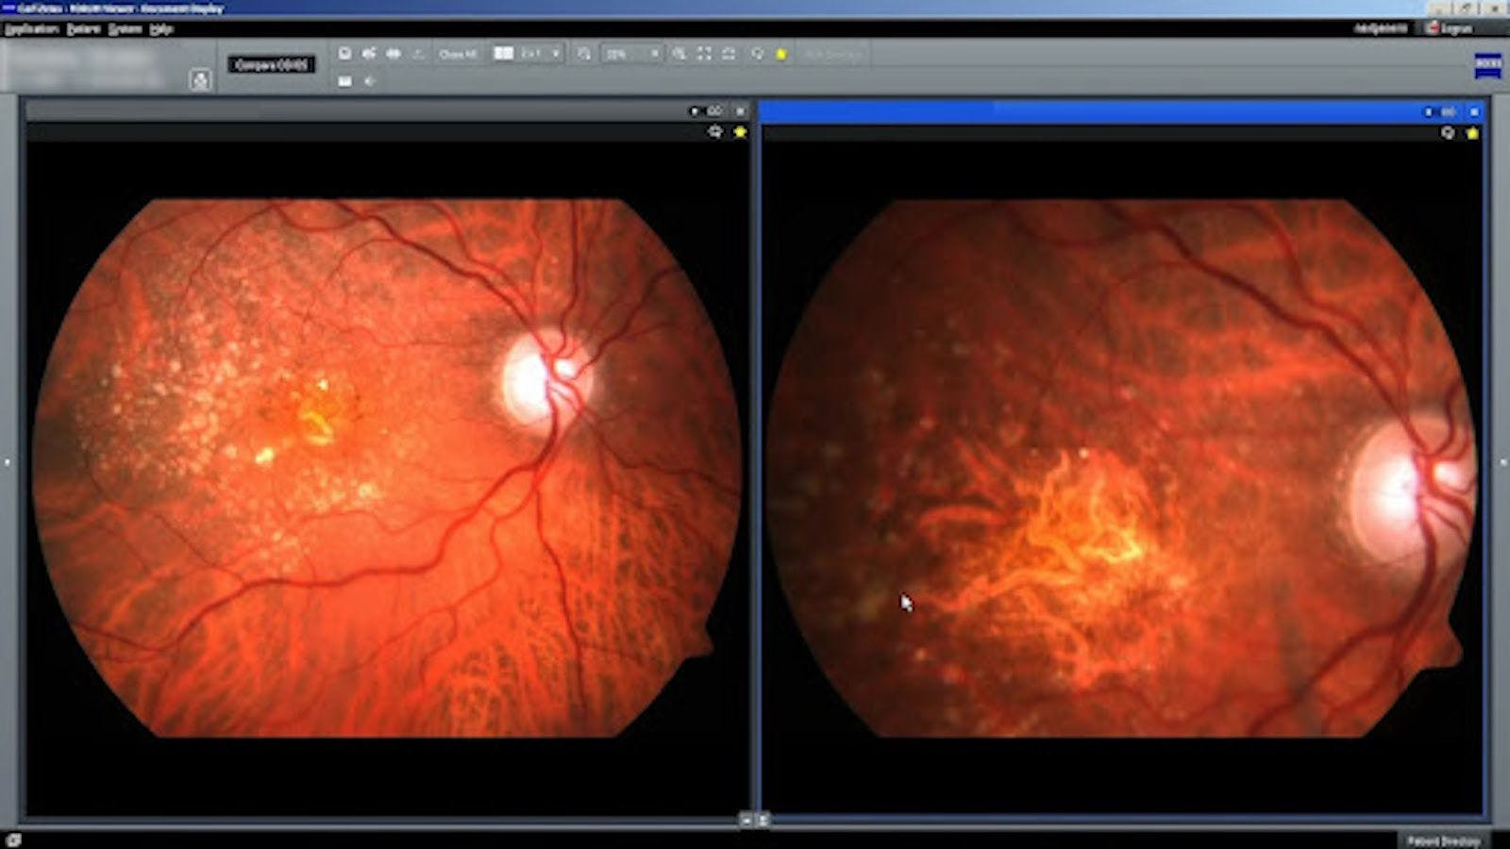Click the ZEISS logo
The image size is (1510, 849).
pyautogui.click(x=1488, y=65)
